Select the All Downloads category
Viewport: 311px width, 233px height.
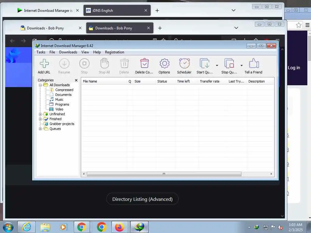point(60,85)
